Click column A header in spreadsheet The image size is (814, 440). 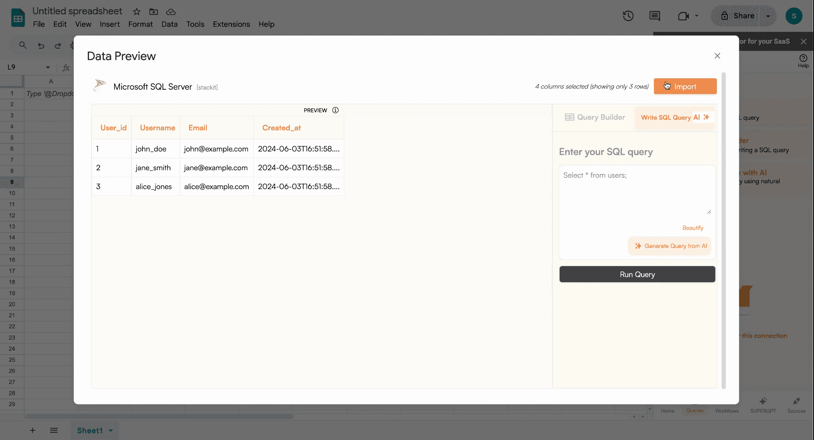[50, 81]
